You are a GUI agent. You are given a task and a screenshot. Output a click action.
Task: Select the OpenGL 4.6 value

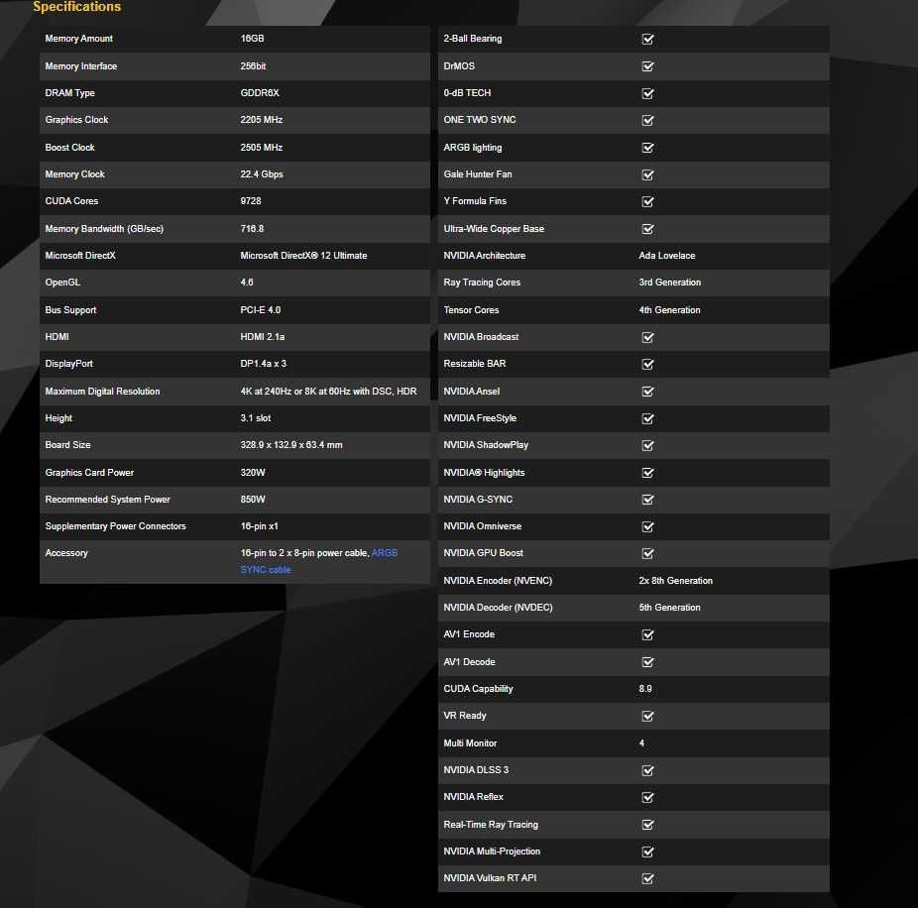247,283
